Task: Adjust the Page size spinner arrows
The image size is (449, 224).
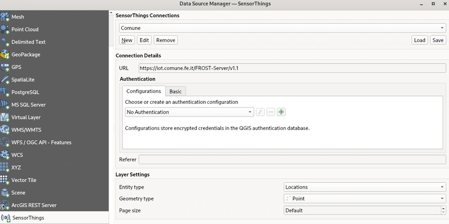Action: click(x=443, y=211)
